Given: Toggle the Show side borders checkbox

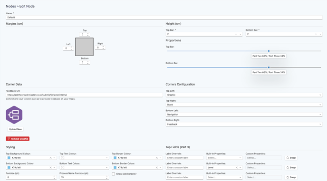Looking at the screenshot, I should pos(114,174).
